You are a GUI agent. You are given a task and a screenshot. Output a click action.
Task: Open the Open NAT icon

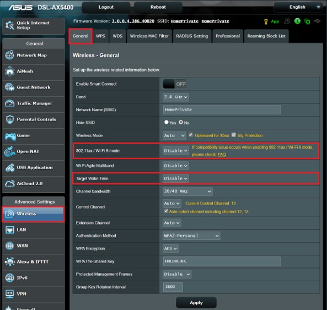(x=9, y=151)
